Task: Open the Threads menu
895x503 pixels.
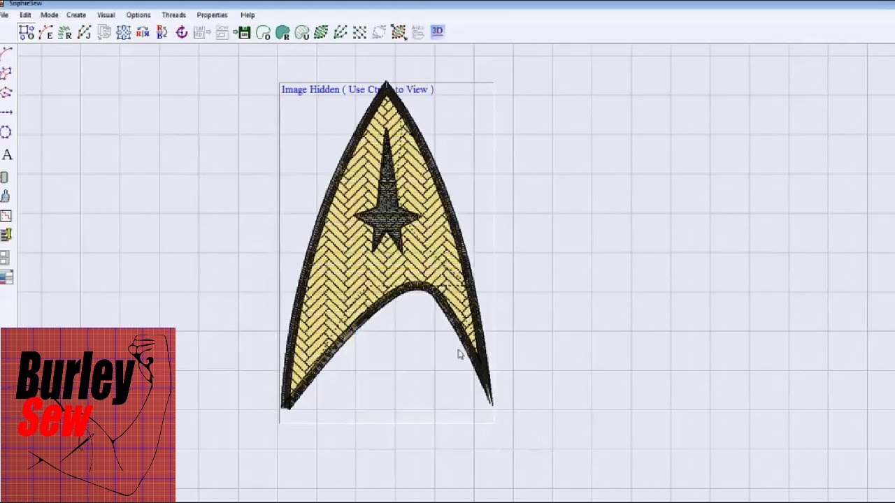Action: [173, 15]
